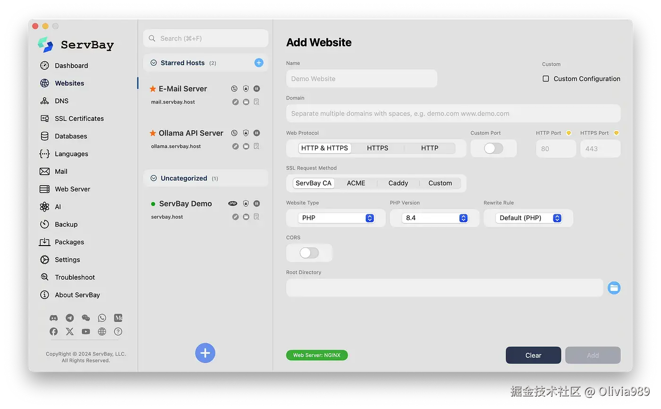Browse for root directory with folder icon
This screenshot has height=409, width=661.
pyautogui.click(x=614, y=288)
